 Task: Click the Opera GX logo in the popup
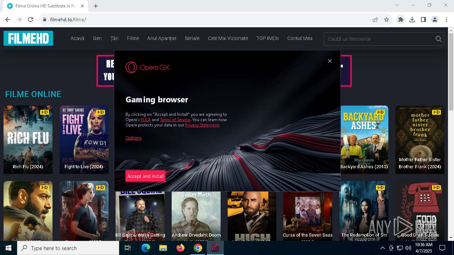[x=148, y=67]
